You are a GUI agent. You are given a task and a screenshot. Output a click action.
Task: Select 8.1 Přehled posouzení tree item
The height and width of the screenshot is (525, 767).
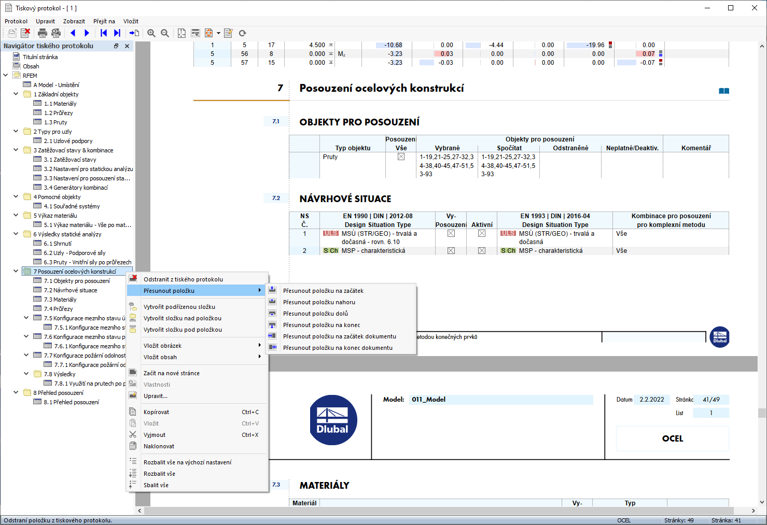(x=71, y=402)
